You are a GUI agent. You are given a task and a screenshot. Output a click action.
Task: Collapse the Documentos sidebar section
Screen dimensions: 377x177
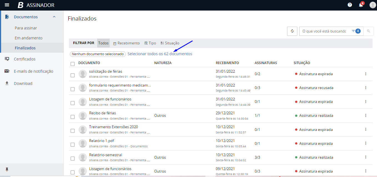[54, 17]
